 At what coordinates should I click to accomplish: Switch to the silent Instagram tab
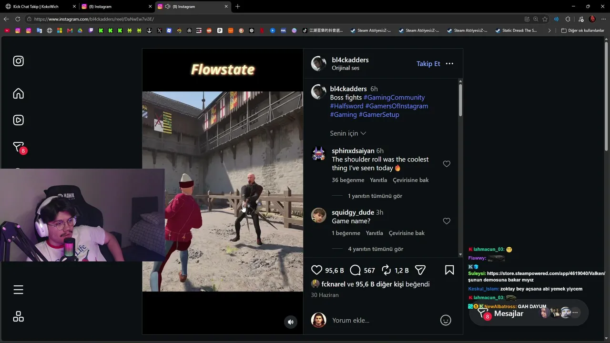coord(116,7)
